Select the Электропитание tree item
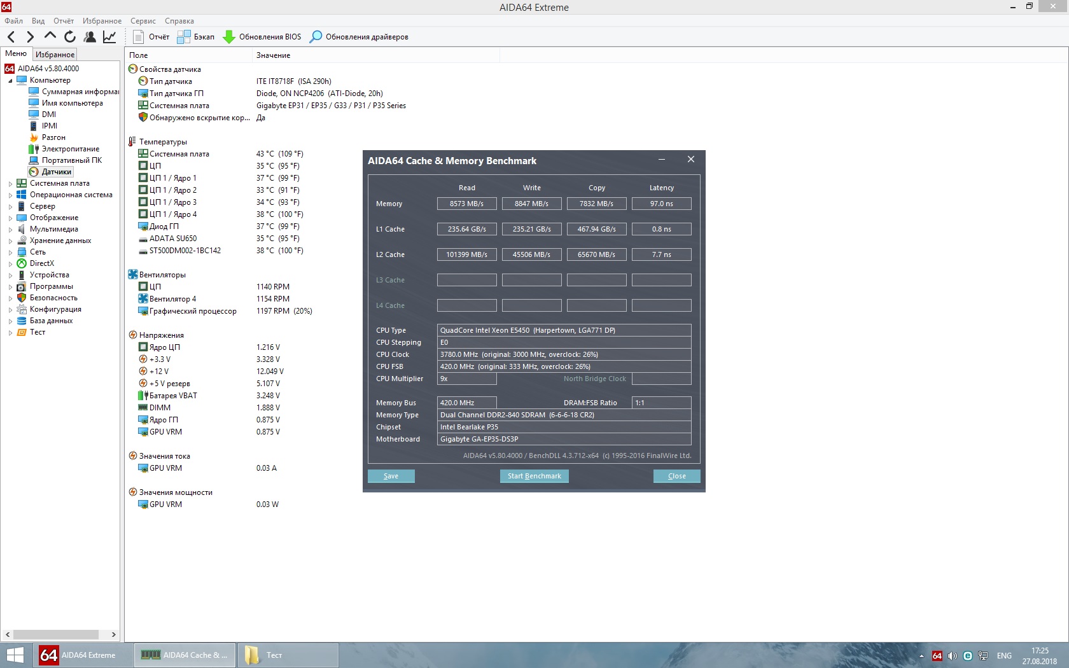The height and width of the screenshot is (668, 1069). (x=71, y=149)
